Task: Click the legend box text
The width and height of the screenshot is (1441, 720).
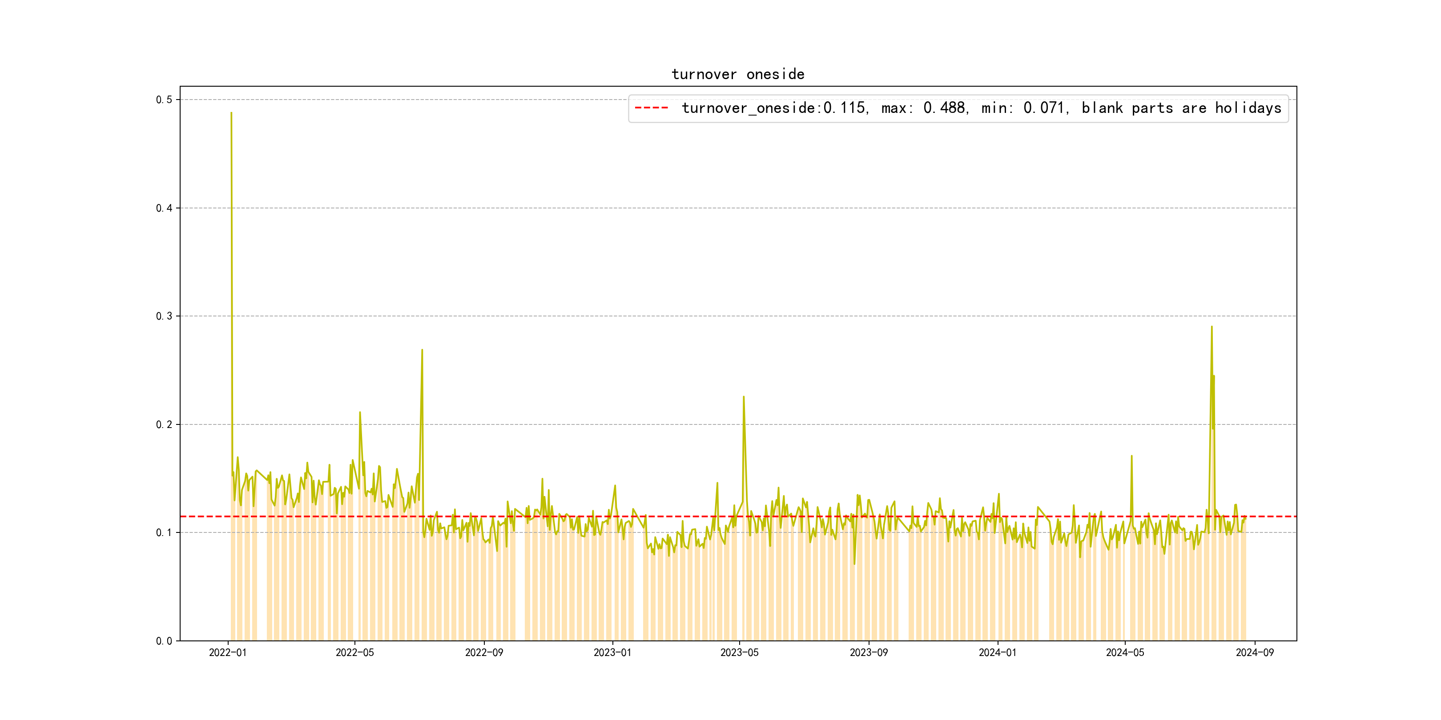Action: [981, 108]
